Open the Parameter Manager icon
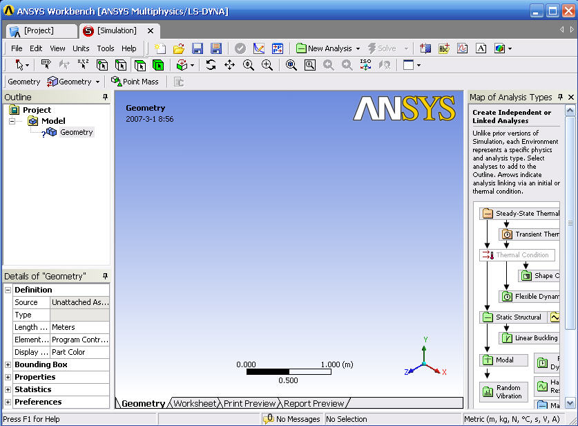The width and height of the screenshot is (578, 426). click(x=277, y=48)
